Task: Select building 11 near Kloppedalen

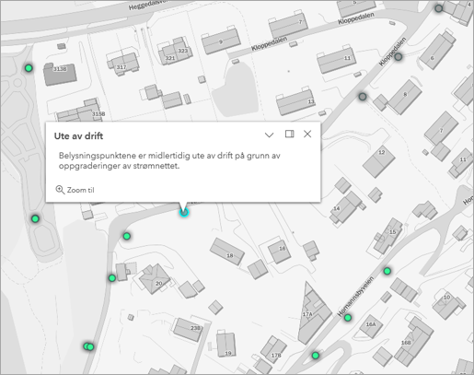Action: pyautogui.click(x=336, y=60)
